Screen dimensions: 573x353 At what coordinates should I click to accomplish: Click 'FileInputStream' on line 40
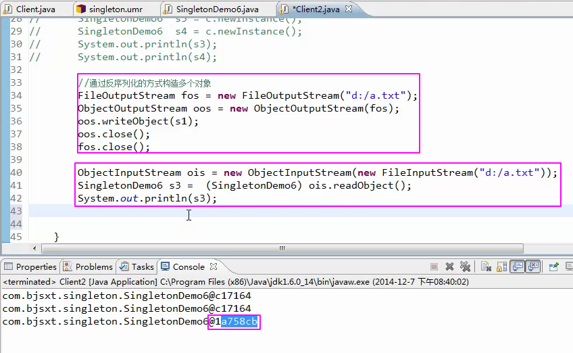point(428,172)
